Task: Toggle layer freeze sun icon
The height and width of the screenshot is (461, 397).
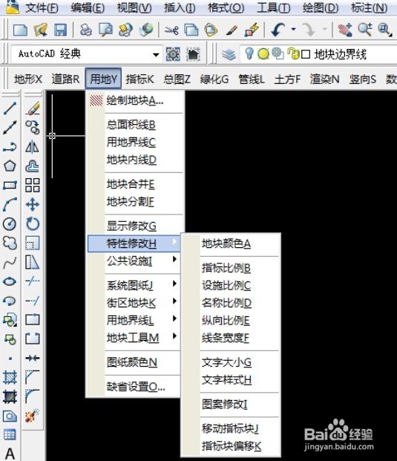Action: (263, 53)
